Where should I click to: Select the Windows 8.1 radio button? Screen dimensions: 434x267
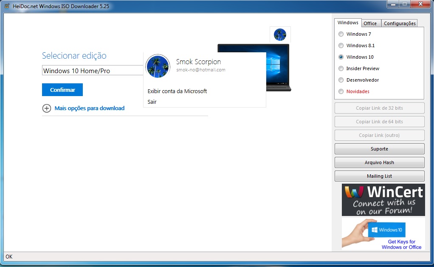(341, 45)
